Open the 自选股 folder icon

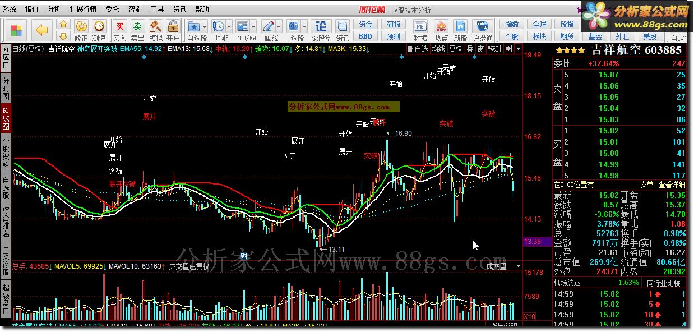tap(194, 26)
